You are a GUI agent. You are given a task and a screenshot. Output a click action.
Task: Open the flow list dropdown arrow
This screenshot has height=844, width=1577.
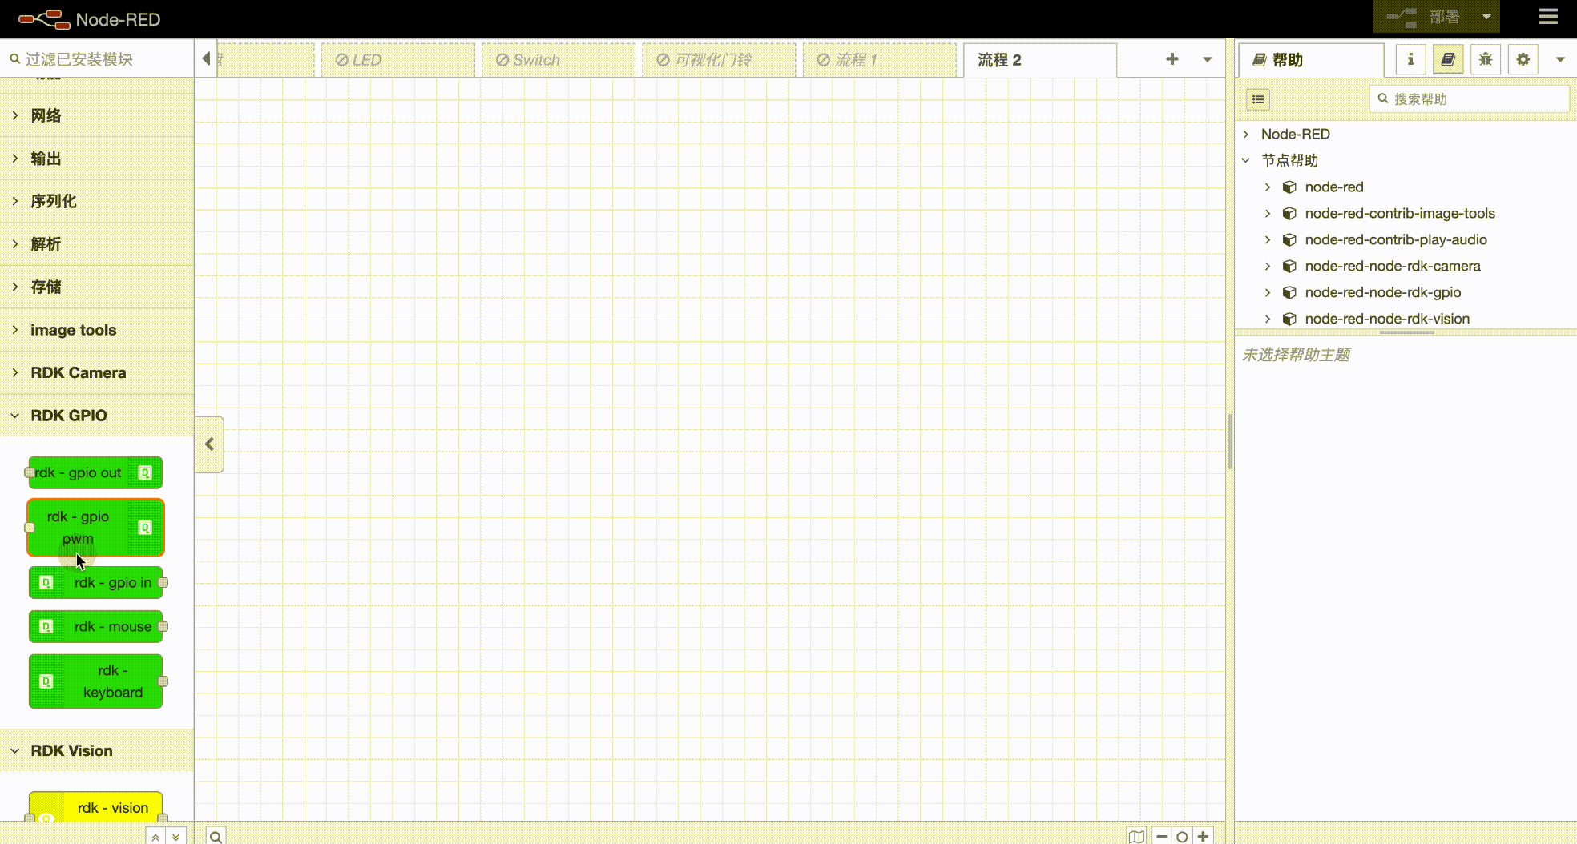[1207, 59]
